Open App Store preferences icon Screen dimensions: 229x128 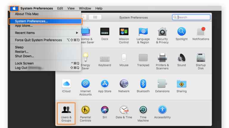tap(105, 86)
